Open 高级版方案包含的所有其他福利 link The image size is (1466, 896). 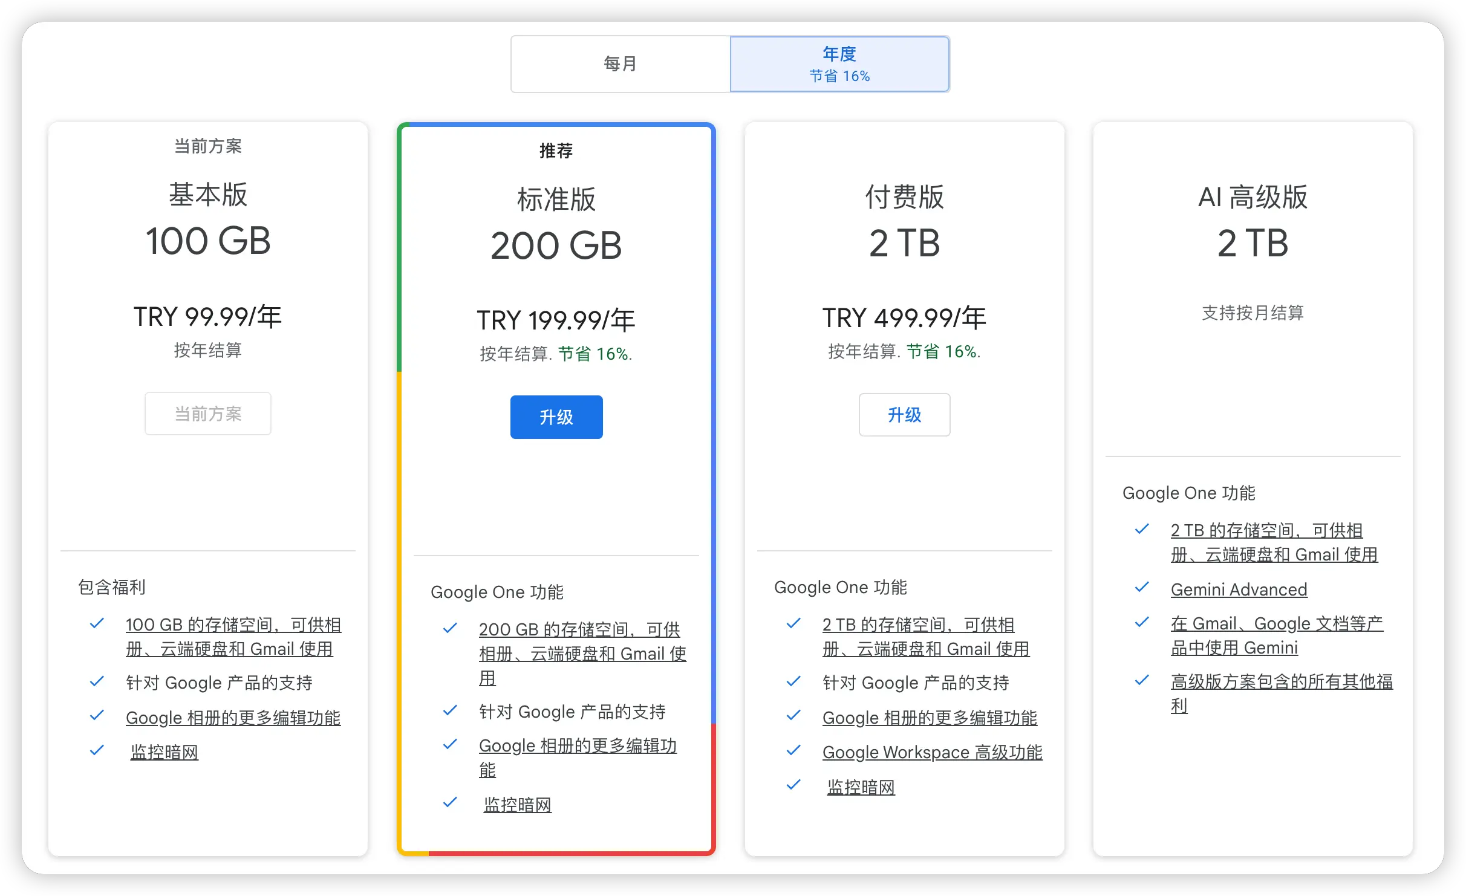coord(1282,693)
